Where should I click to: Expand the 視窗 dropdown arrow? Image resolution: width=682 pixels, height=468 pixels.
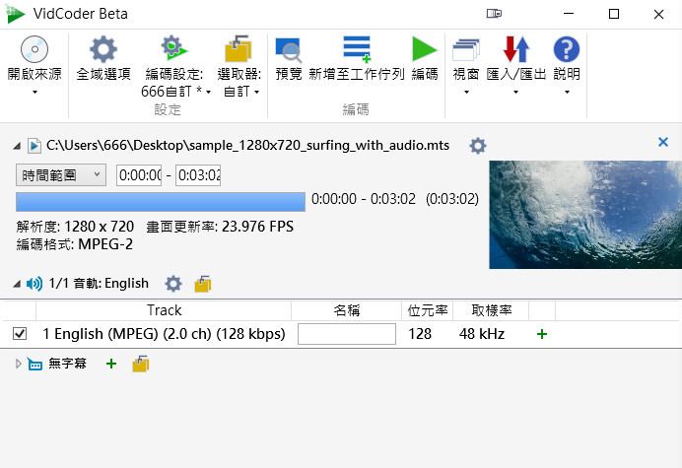click(466, 93)
